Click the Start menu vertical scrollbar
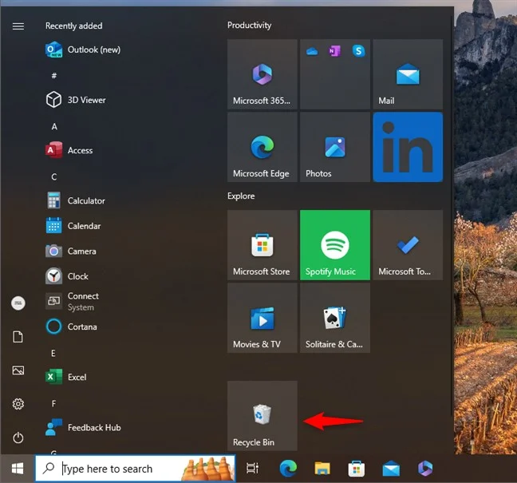The width and height of the screenshot is (517, 483). coord(452,215)
